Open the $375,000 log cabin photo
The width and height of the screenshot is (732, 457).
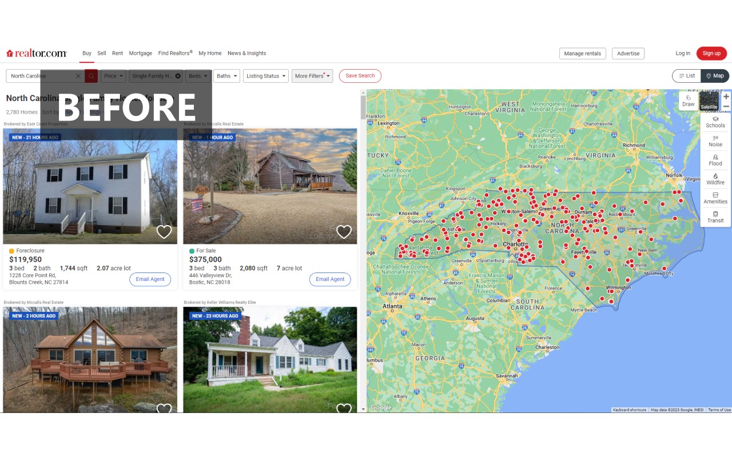(270, 186)
